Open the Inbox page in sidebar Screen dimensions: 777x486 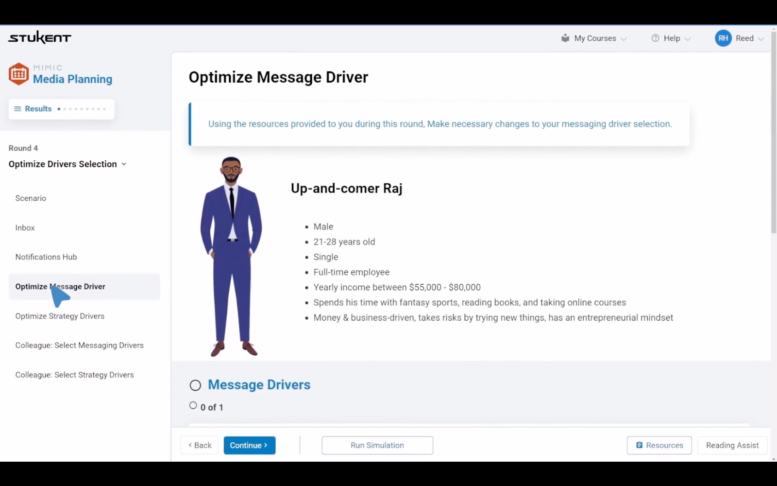[x=25, y=228]
